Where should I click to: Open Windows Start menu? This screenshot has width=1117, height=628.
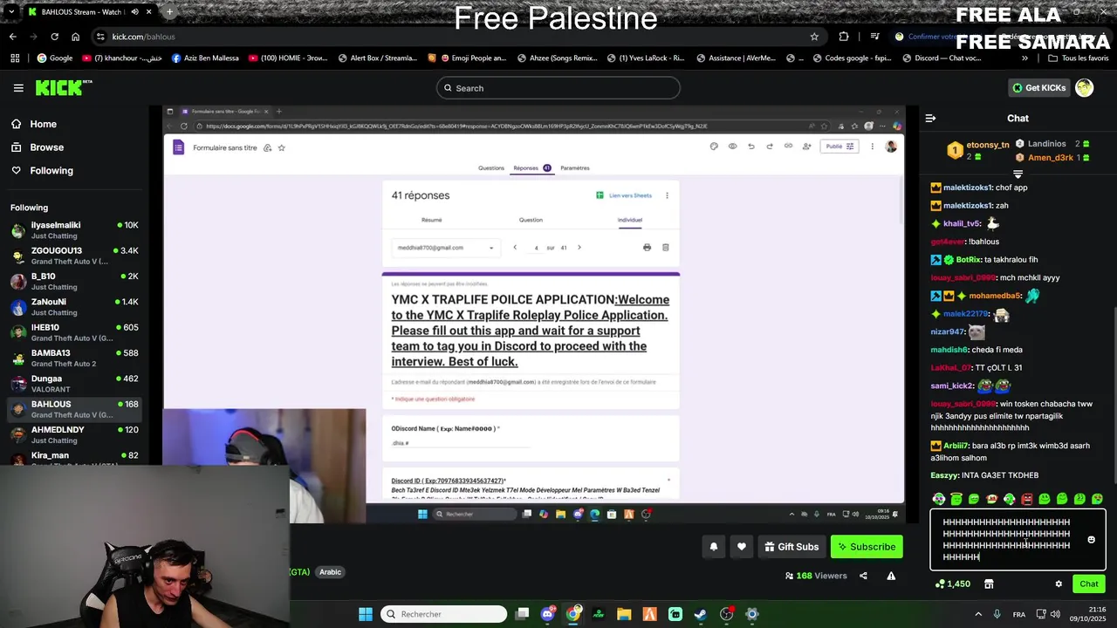click(x=366, y=614)
